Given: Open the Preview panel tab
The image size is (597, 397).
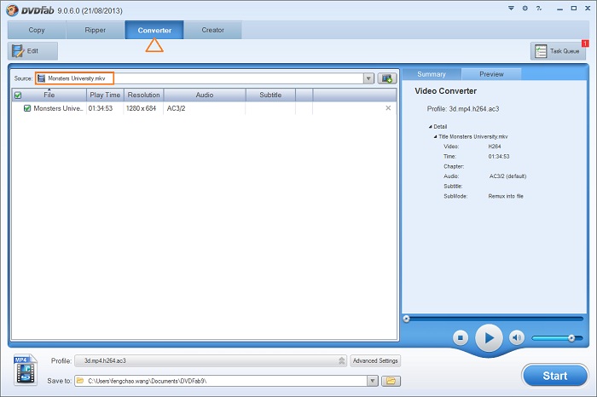Looking at the screenshot, I should click(491, 74).
